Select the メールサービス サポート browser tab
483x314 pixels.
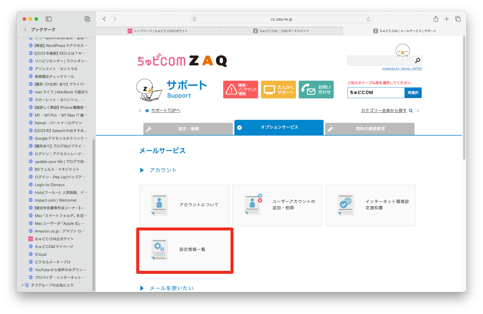tap(404, 31)
